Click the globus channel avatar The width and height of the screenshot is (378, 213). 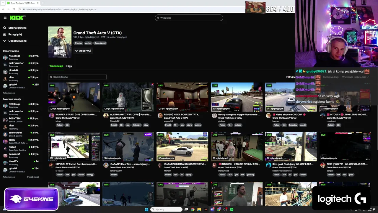pyautogui.click(x=214, y=116)
